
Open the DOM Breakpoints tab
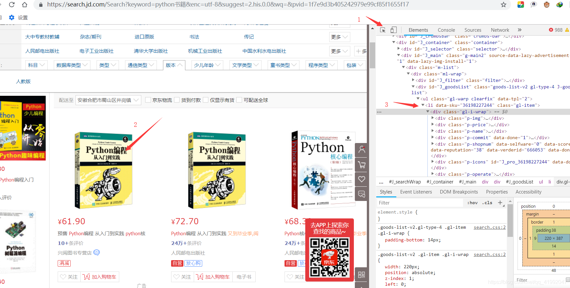point(459,192)
